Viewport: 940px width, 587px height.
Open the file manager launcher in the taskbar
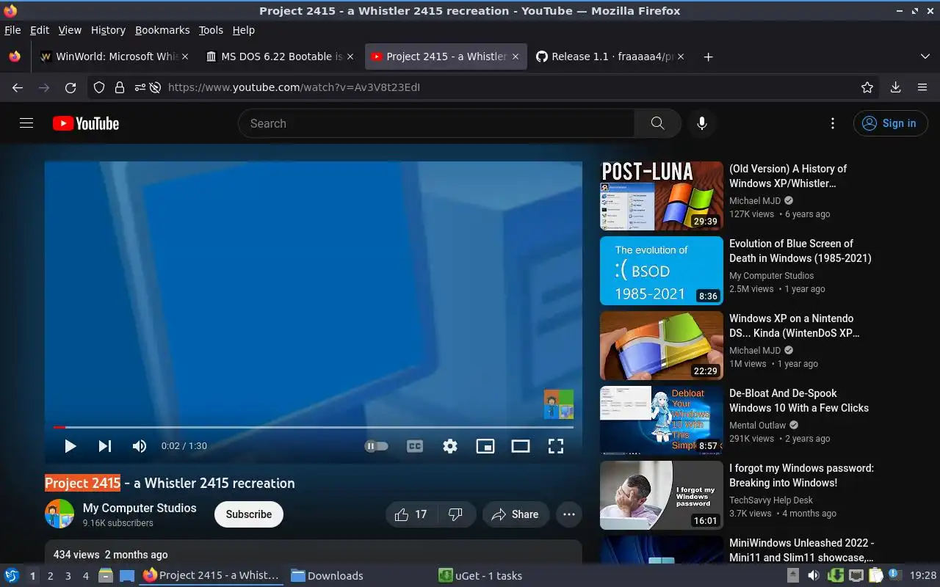tap(105, 576)
